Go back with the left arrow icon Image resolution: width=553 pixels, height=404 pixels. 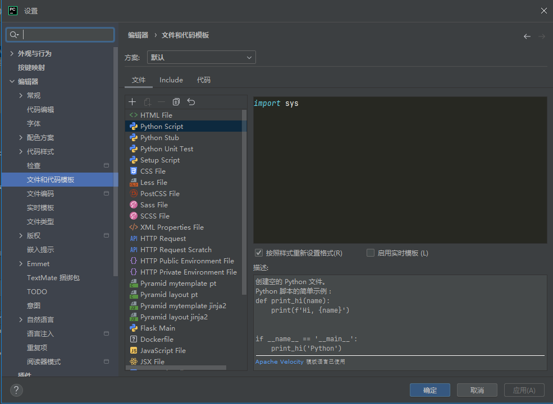[x=527, y=36]
